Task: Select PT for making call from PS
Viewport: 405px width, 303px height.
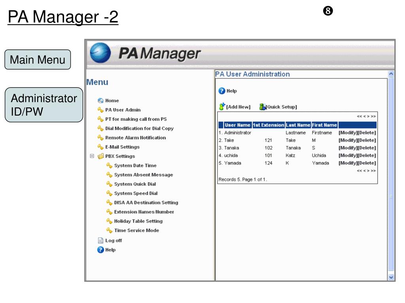Action: point(136,119)
